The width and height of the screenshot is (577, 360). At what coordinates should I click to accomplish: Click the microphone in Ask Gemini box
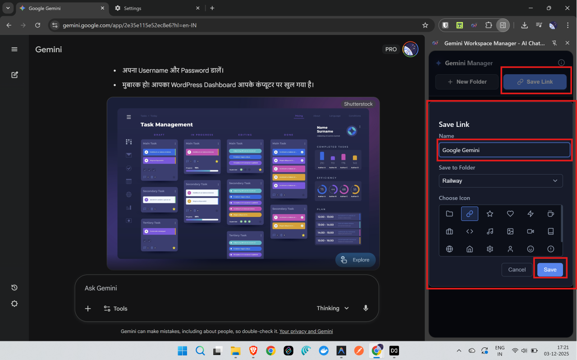coord(366,308)
